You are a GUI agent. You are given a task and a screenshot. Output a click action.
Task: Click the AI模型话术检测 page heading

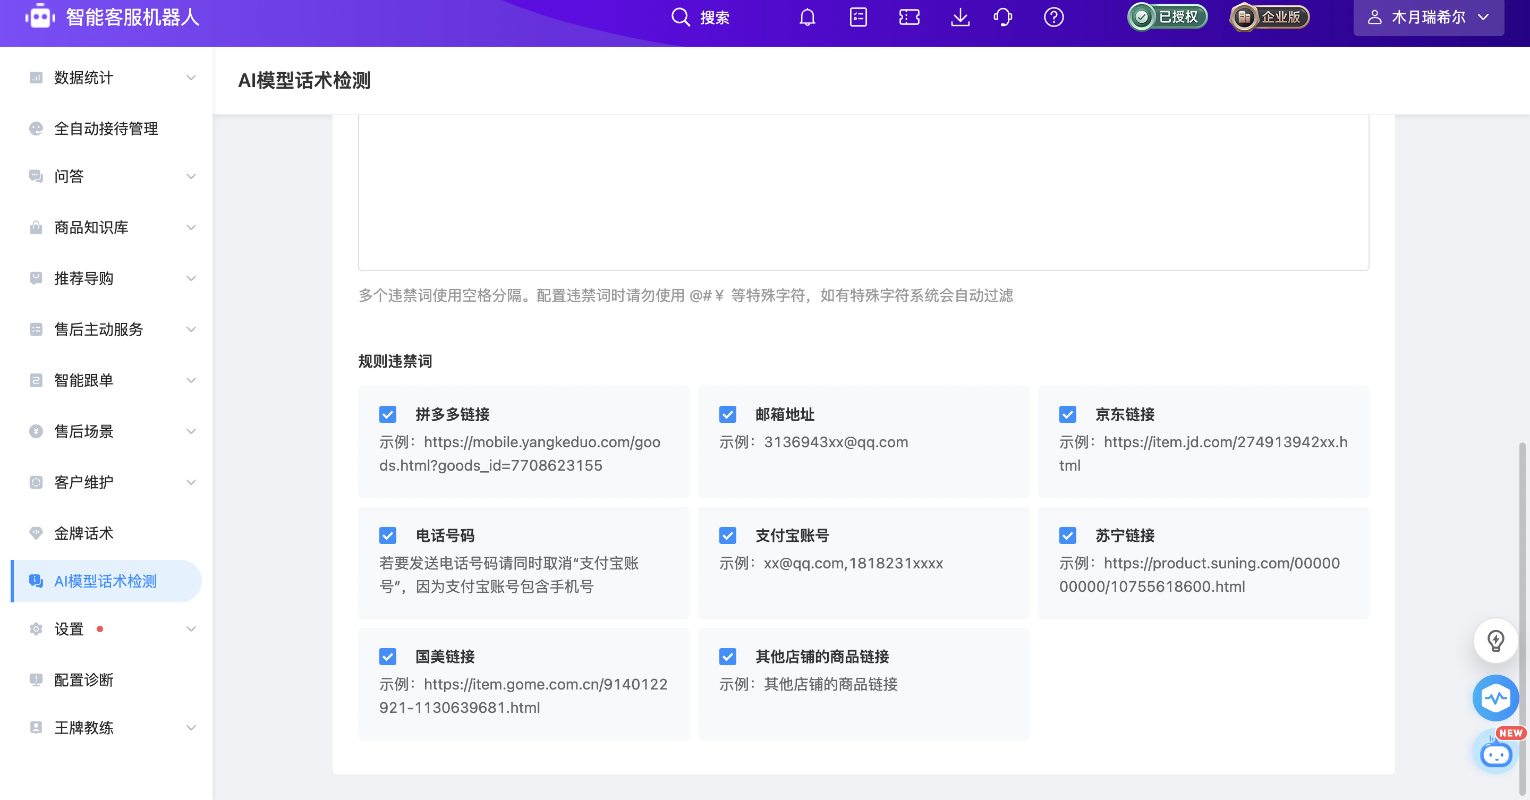[x=304, y=80]
